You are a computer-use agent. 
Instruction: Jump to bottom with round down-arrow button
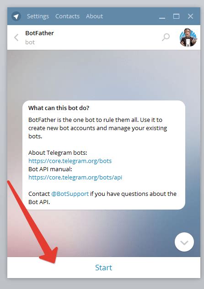coord(184,242)
